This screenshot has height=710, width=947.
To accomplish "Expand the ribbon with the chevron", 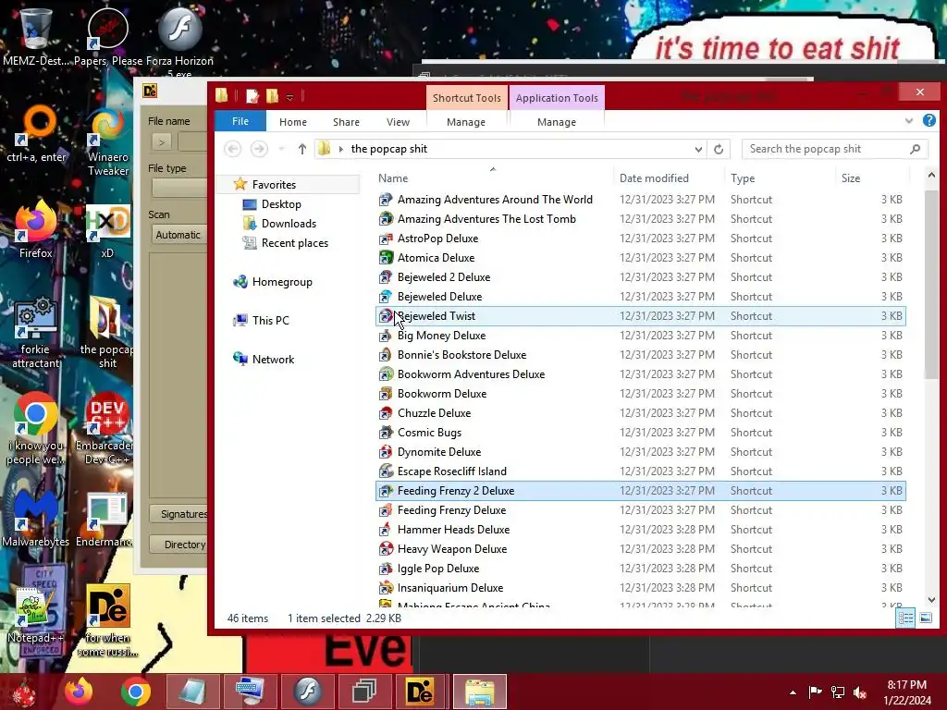I will tap(908, 121).
